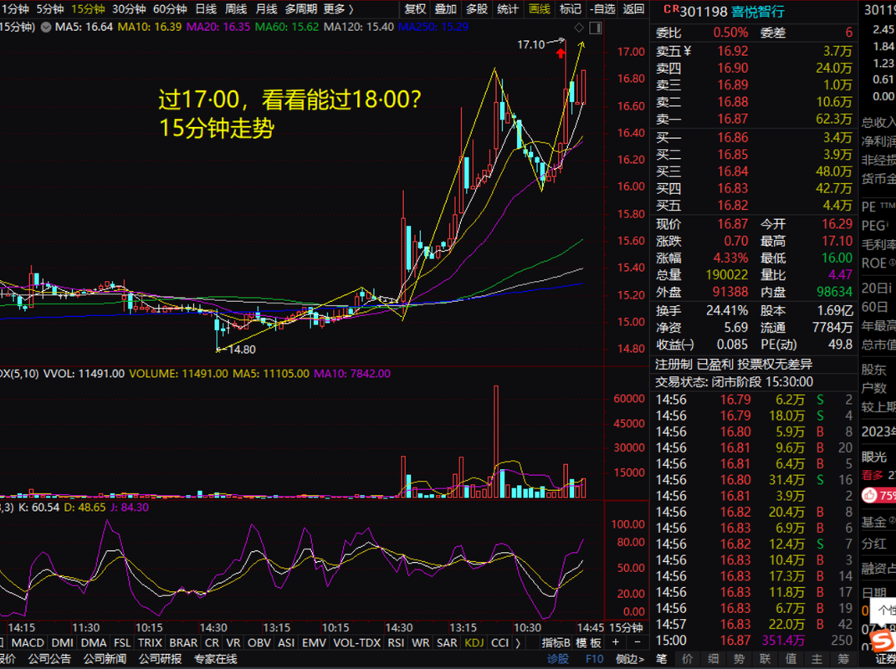Expand more indicators with the chevron arrow
The width and height of the screenshot is (896, 669).
pos(518,643)
